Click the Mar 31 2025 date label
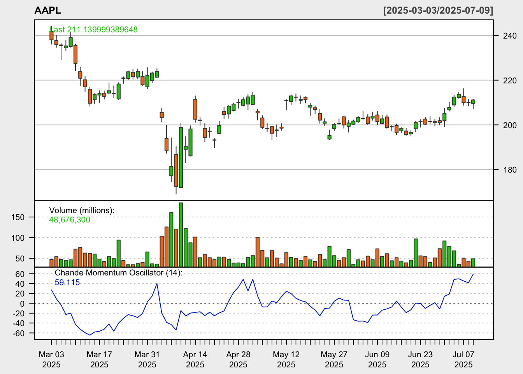The image size is (523, 374). (147, 360)
